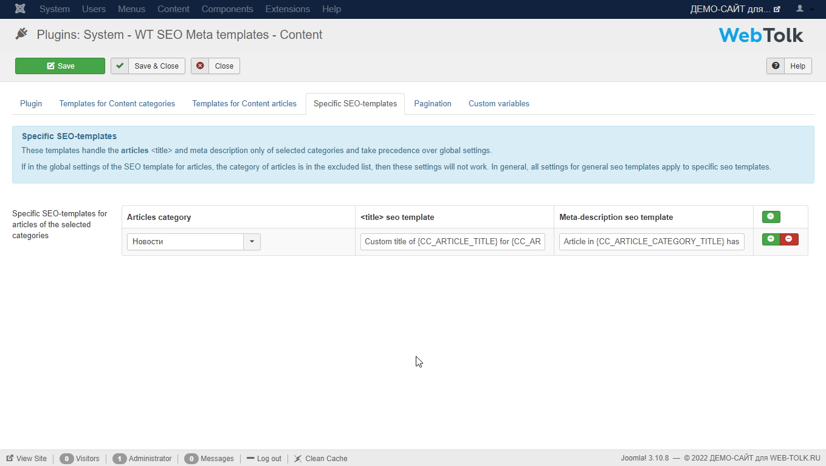This screenshot has width=826, height=466.
Task: Go to Templates for Content categories tab
Action: tap(117, 104)
